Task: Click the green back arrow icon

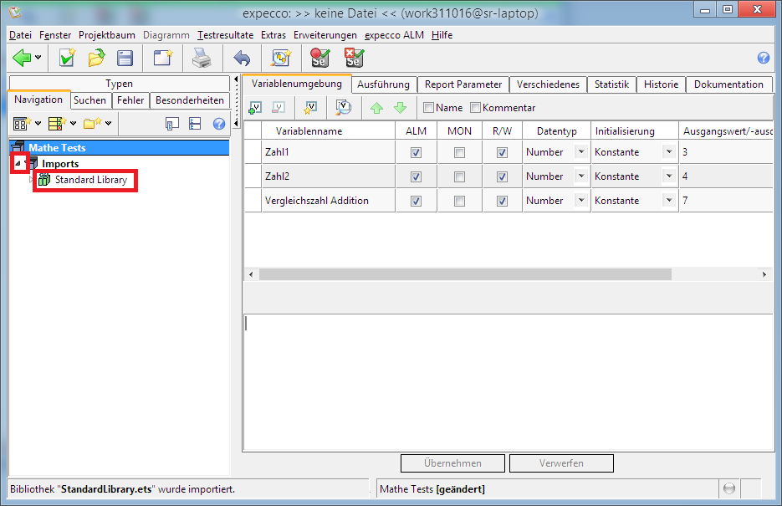Action: [22, 58]
